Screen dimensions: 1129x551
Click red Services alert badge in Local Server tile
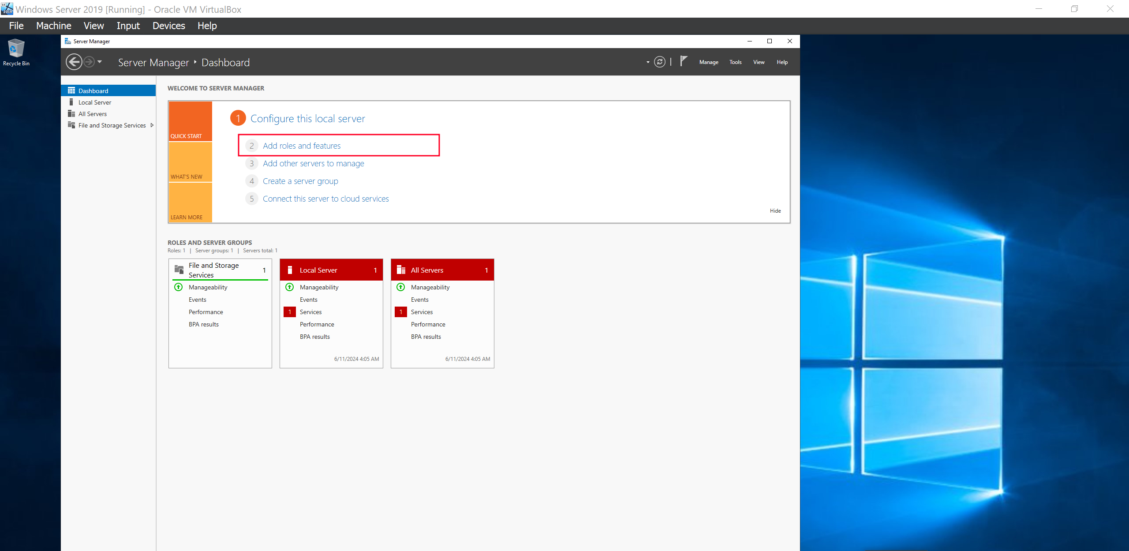290,312
